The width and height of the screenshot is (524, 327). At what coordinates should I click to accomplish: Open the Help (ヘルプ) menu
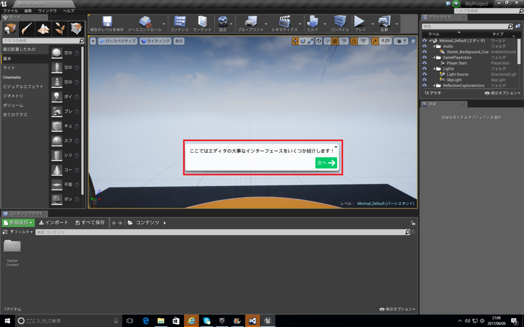69,11
